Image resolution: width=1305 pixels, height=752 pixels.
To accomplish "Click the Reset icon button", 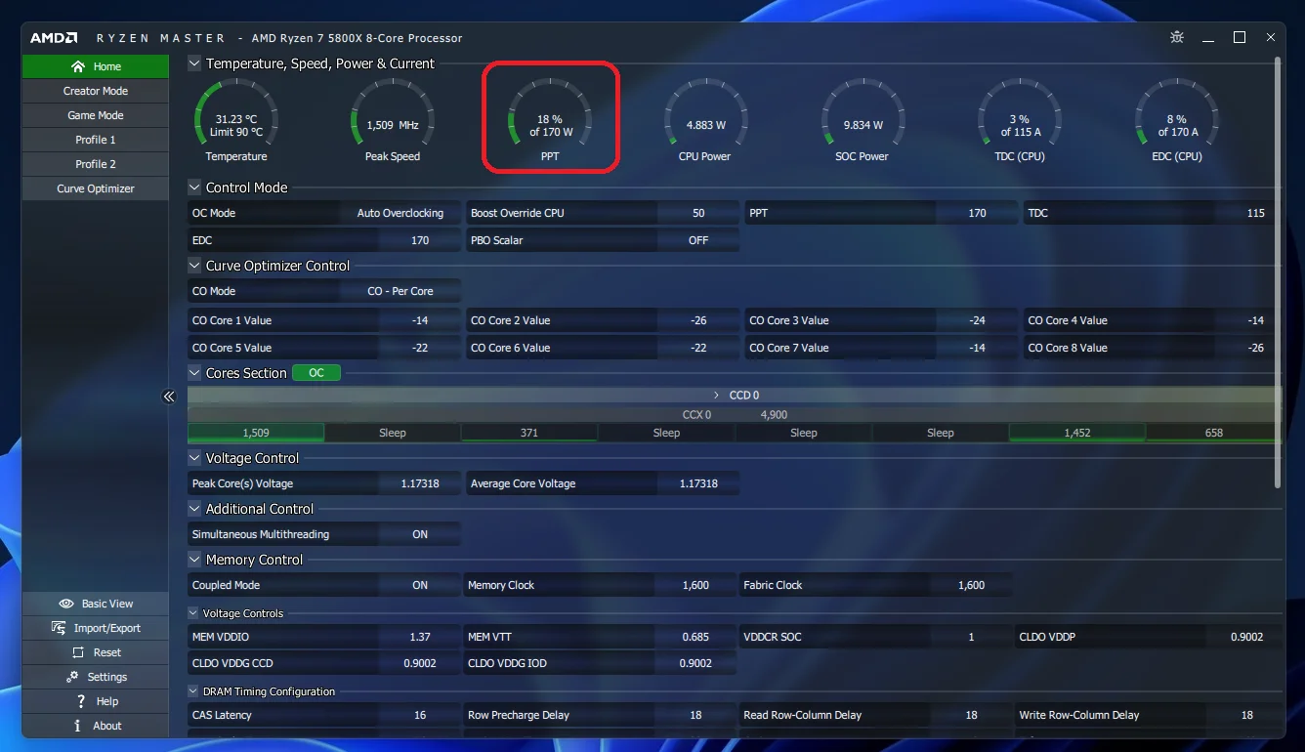I will click(96, 652).
